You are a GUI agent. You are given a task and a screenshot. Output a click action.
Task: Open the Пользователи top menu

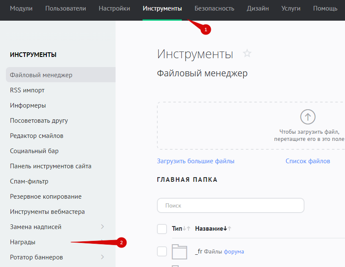tap(65, 8)
